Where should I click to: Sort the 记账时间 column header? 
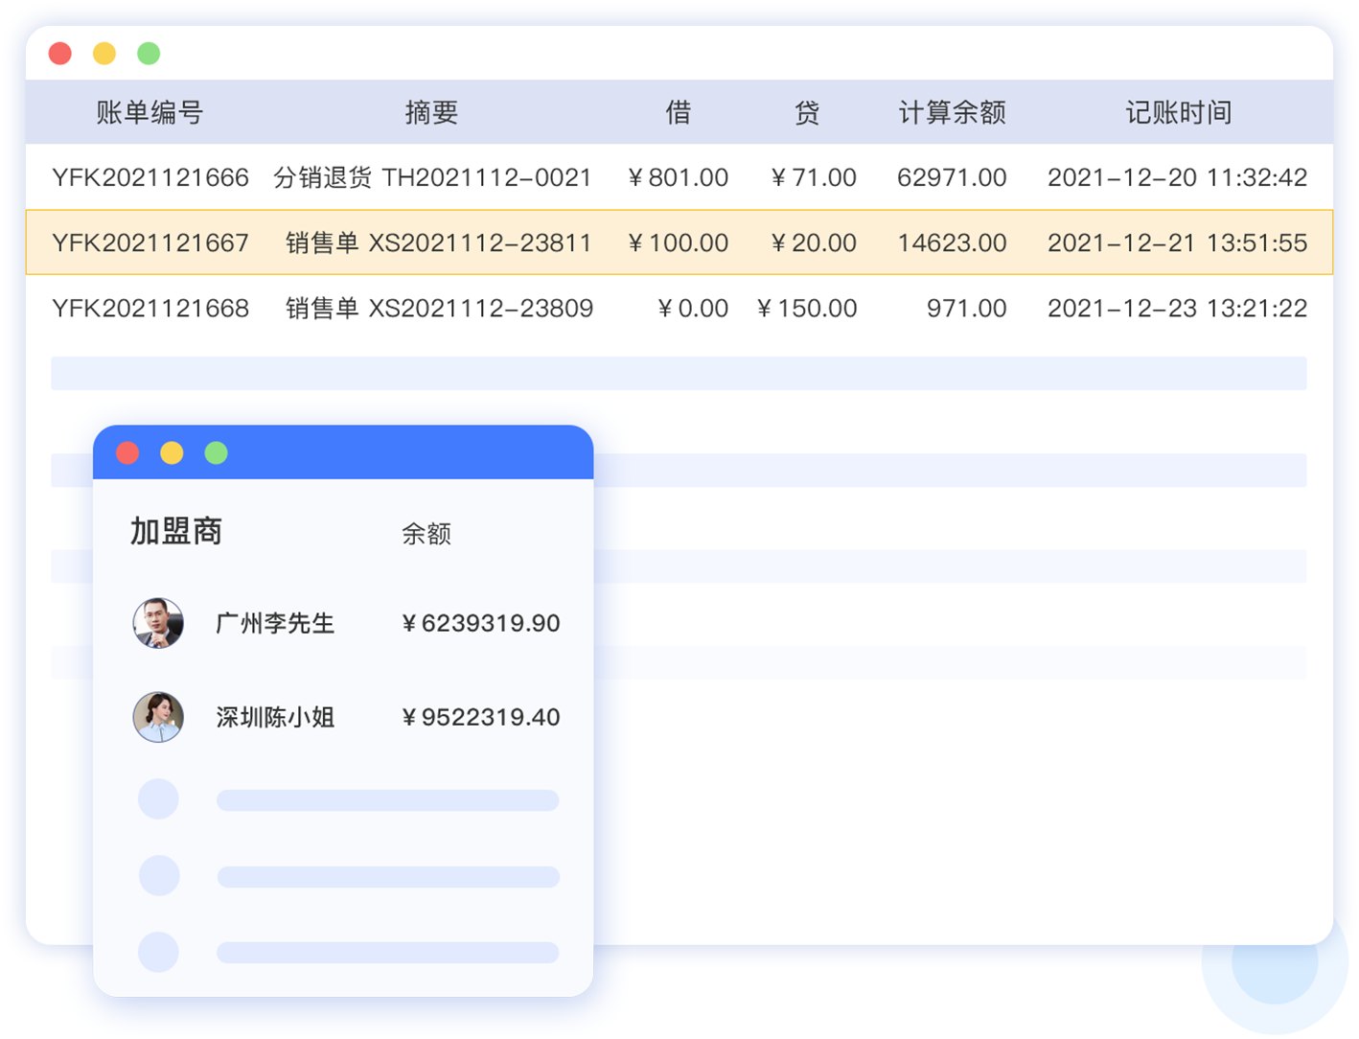[1178, 112]
